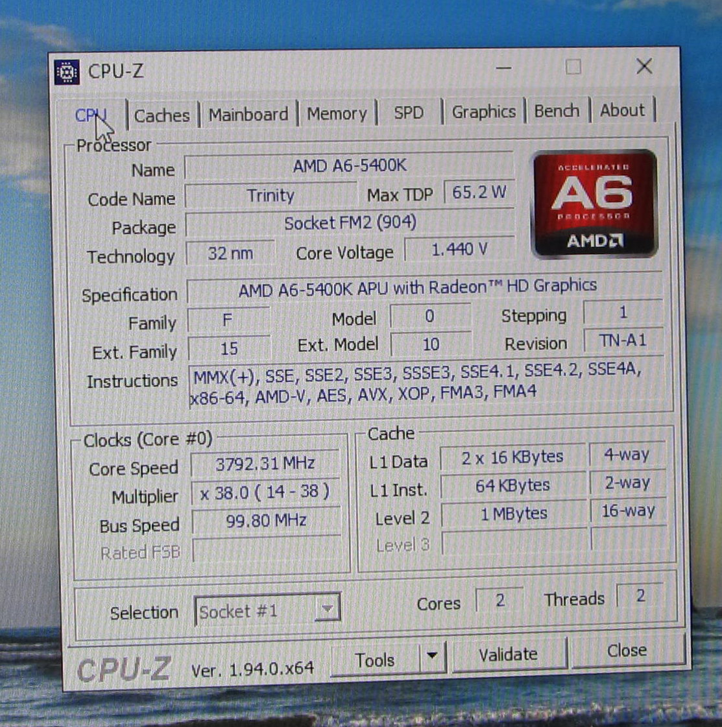Open the Mainboard tab

tap(248, 114)
